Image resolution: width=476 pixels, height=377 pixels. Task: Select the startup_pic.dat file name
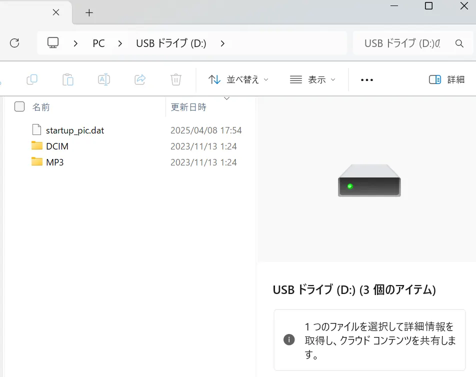point(75,130)
